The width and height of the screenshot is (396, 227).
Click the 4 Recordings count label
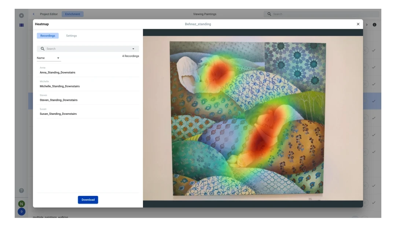[x=131, y=56]
